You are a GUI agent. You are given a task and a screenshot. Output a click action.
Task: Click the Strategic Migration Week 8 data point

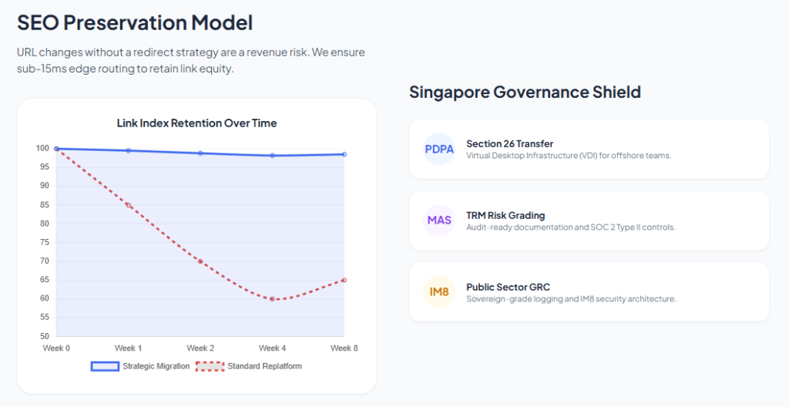click(344, 155)
